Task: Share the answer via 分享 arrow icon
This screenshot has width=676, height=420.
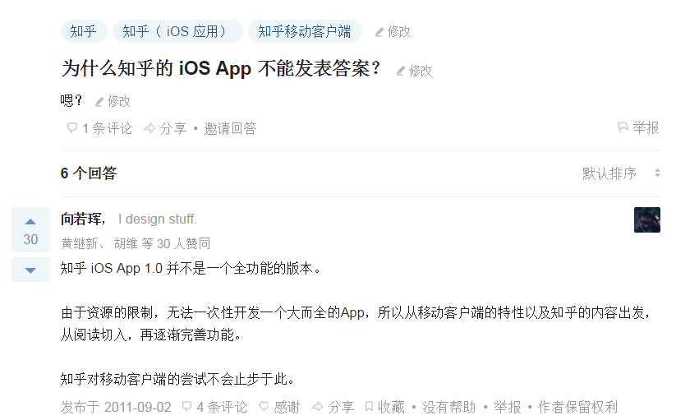Action: point(317,407)
